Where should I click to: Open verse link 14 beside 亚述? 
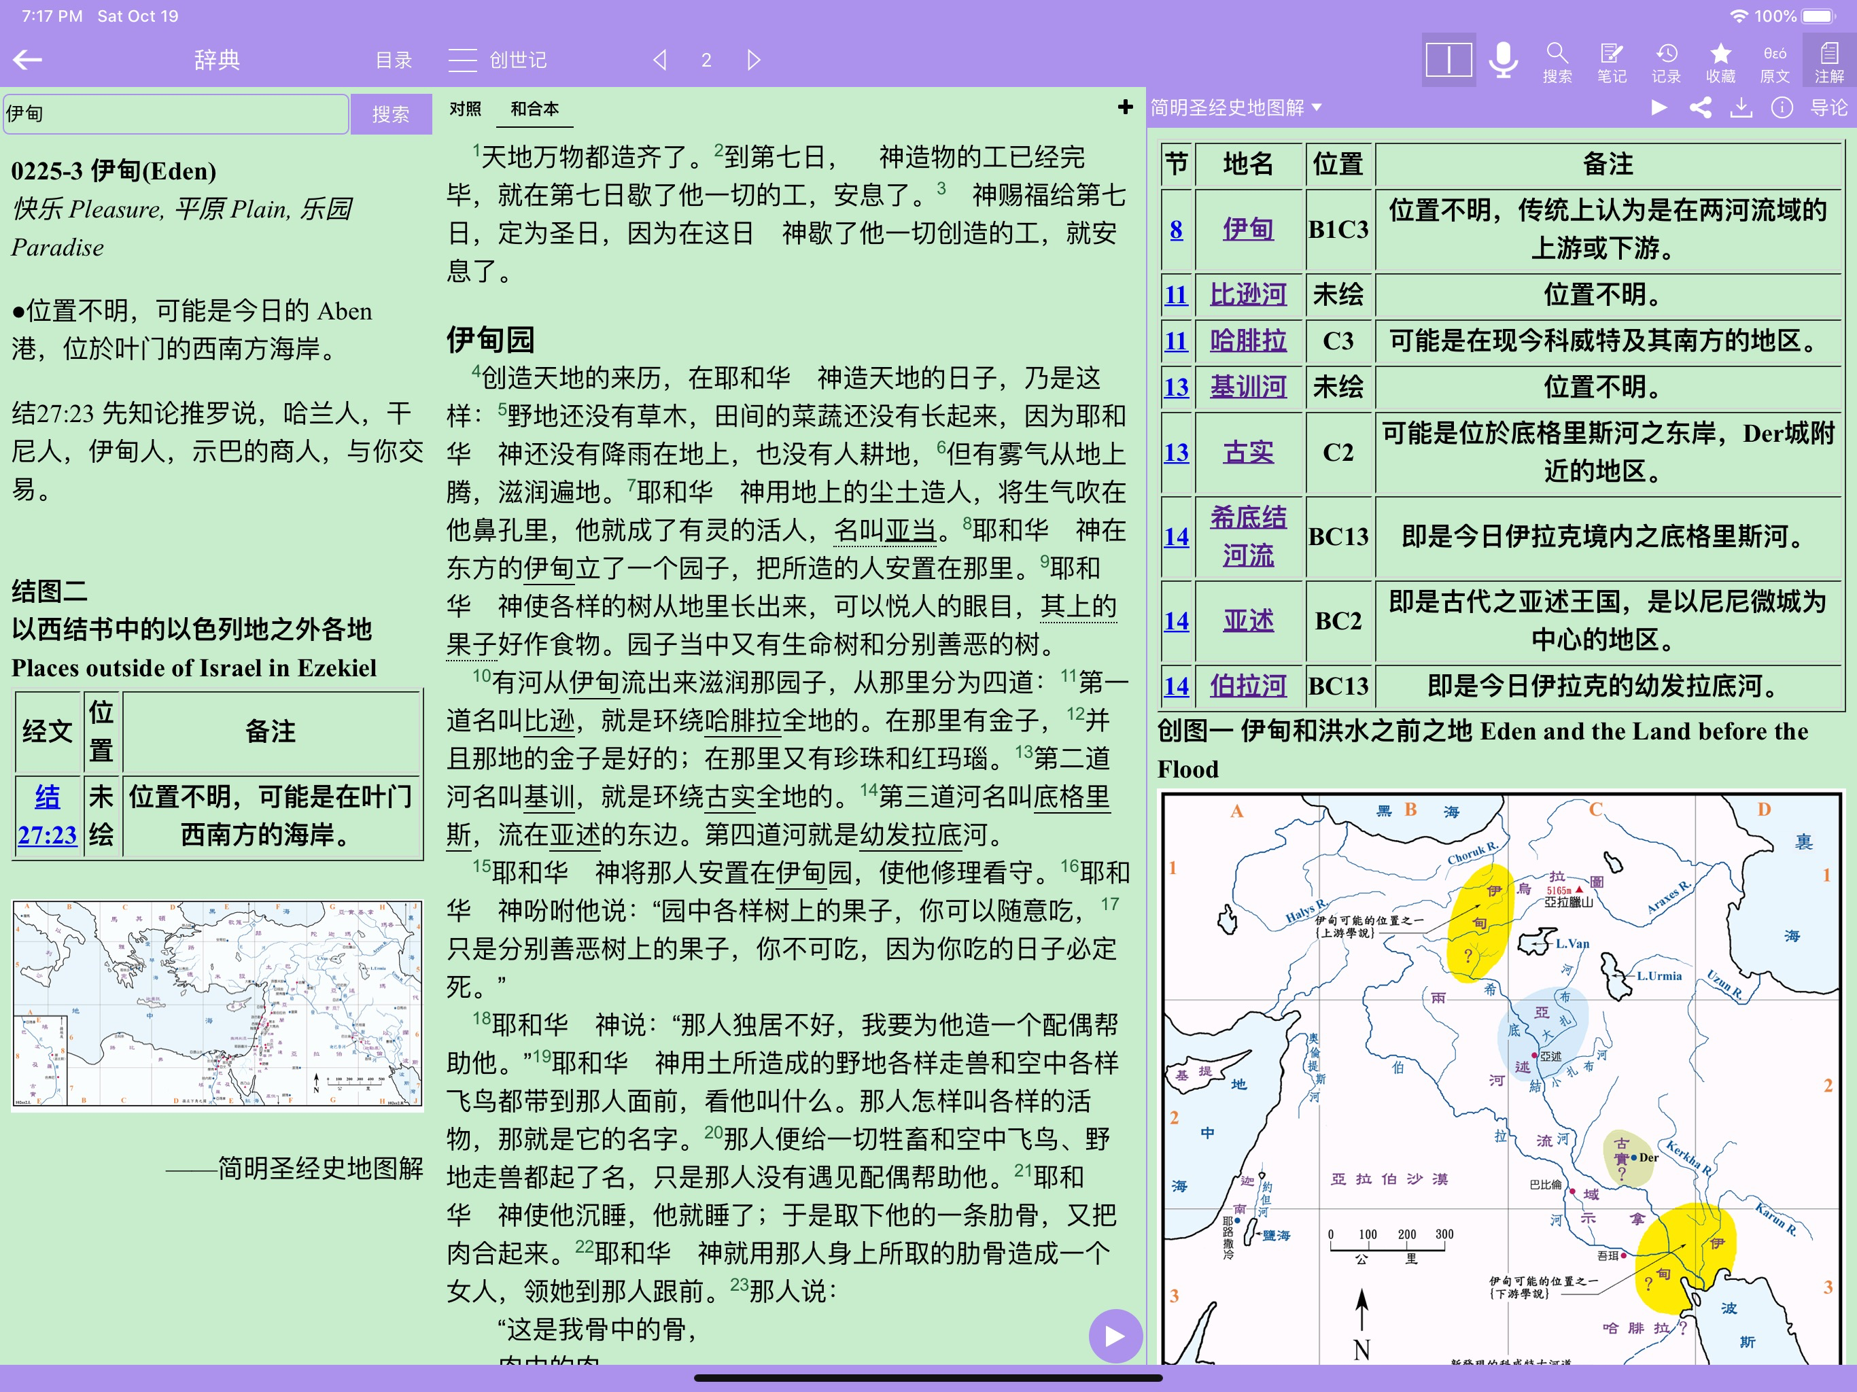(x=1176, y=621)
